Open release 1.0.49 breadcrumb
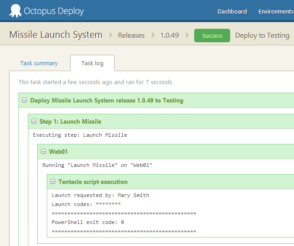Image resolution: width=294 pixels, height=246 pixels. (x=169, y=35)
